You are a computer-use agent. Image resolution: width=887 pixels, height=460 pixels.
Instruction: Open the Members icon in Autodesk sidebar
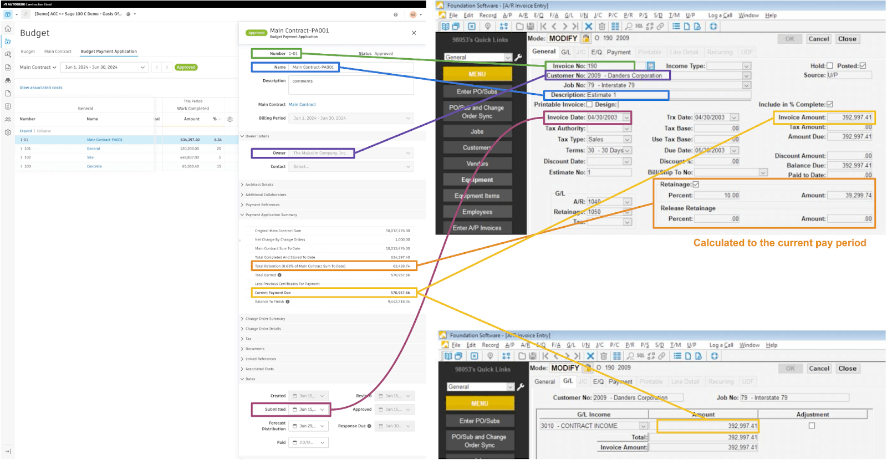coord(8,119)
